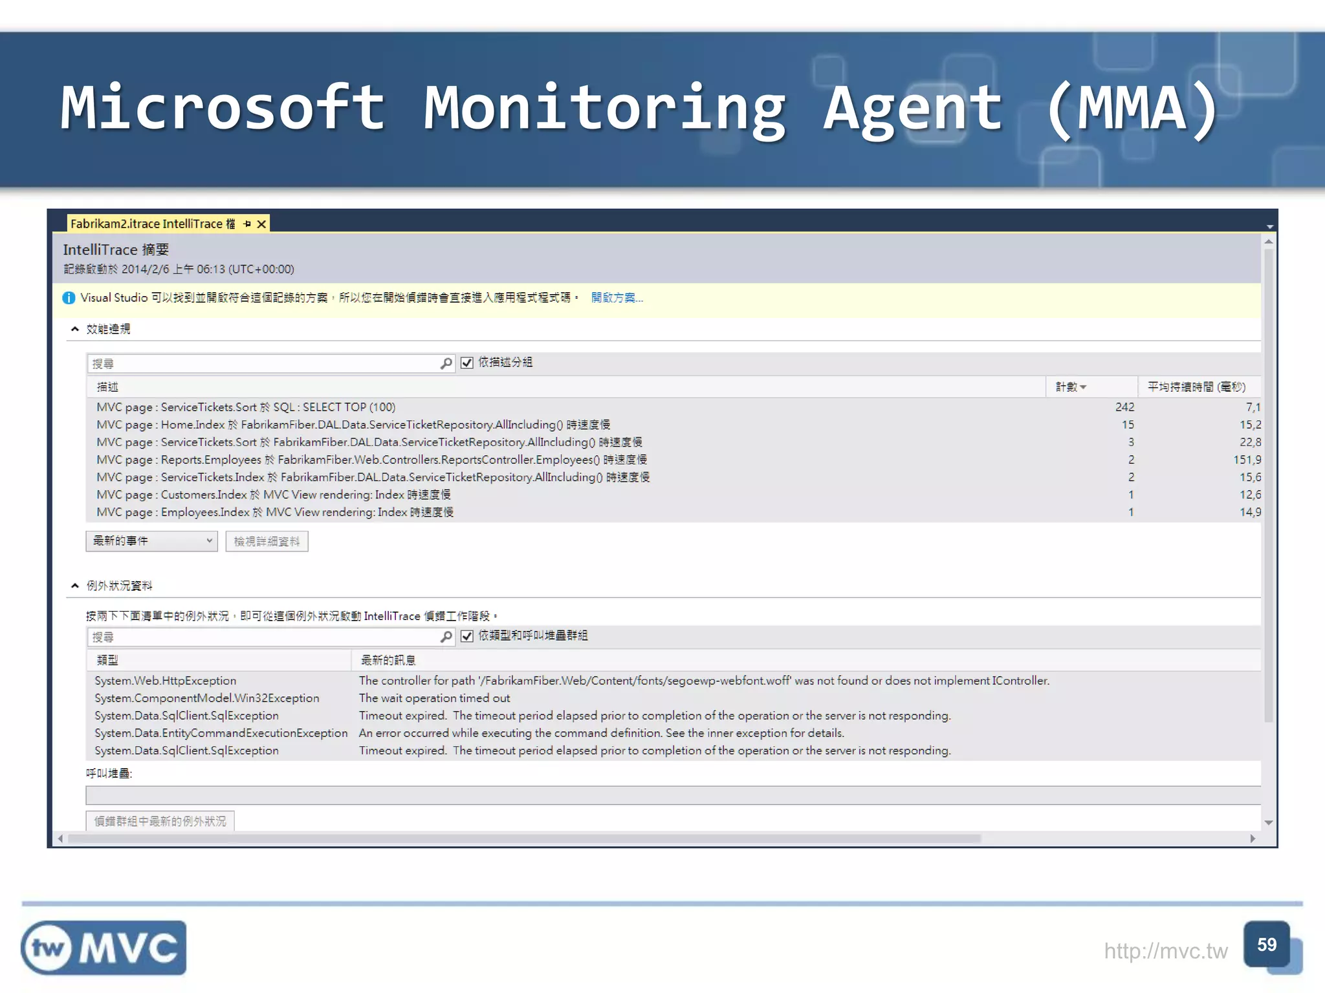The width and height of the screenshot is (1325, 993).
Task: Click the vertical scrollbar up arrow
Action: pyautogui.click(x=1269, y=242)
